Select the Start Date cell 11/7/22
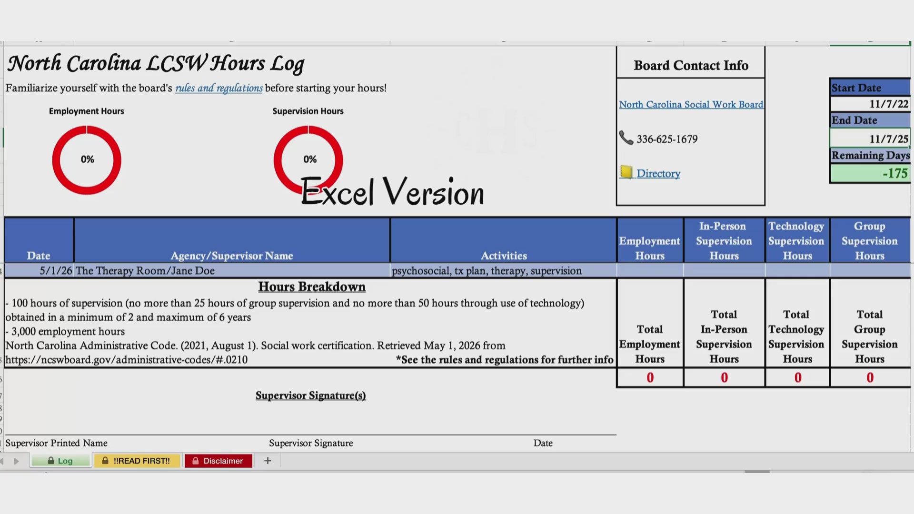This screenshot has width=914, height=514. 870,104
